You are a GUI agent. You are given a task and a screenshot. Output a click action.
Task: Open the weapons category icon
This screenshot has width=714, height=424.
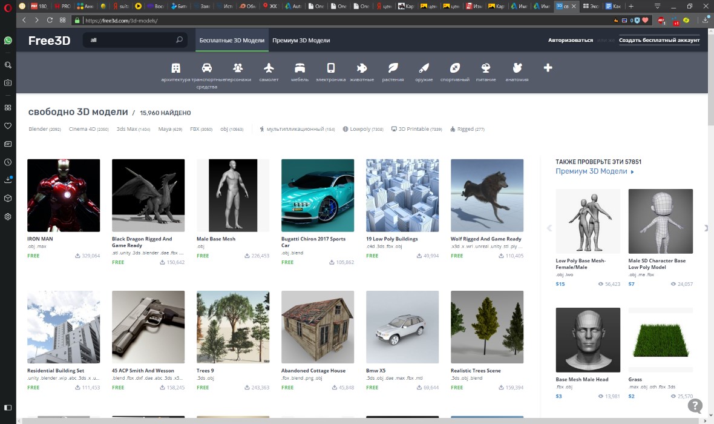(x=424, y=68)
